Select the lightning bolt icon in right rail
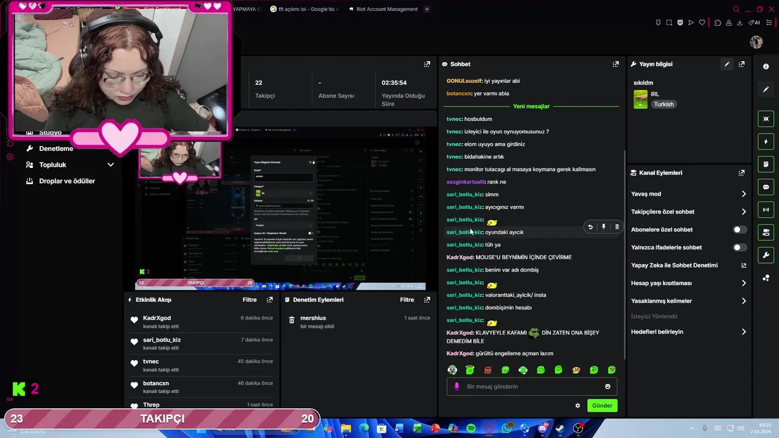 [x=766, y=142]
